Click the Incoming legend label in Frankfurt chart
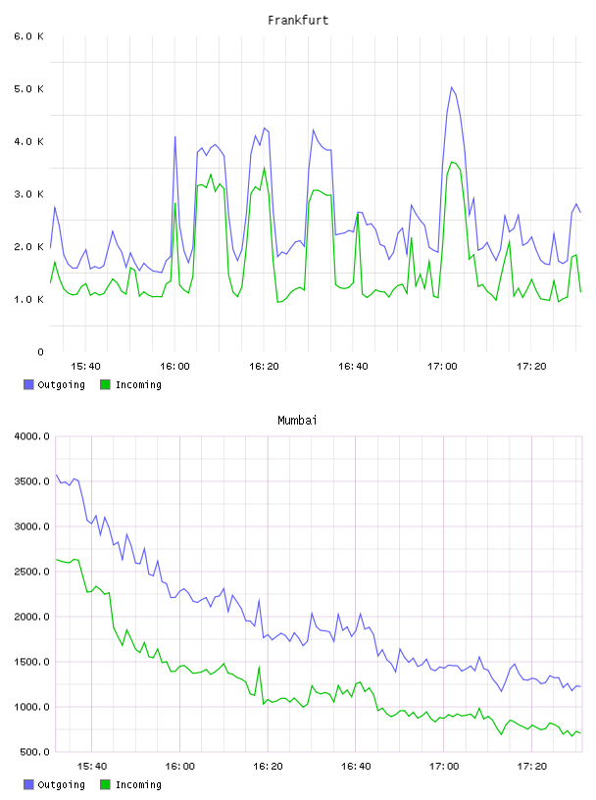 pos(138,385)
